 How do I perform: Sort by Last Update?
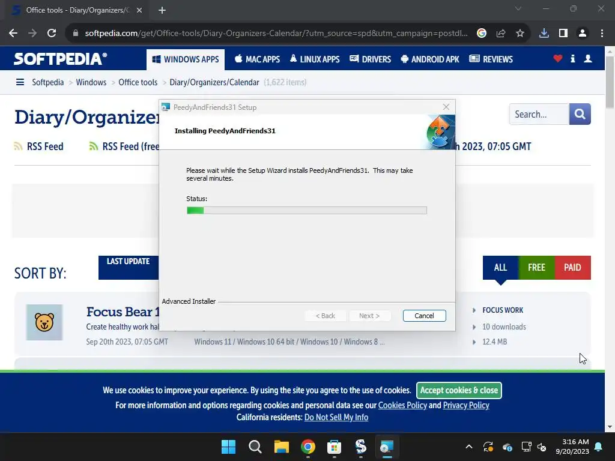(129, 267)
